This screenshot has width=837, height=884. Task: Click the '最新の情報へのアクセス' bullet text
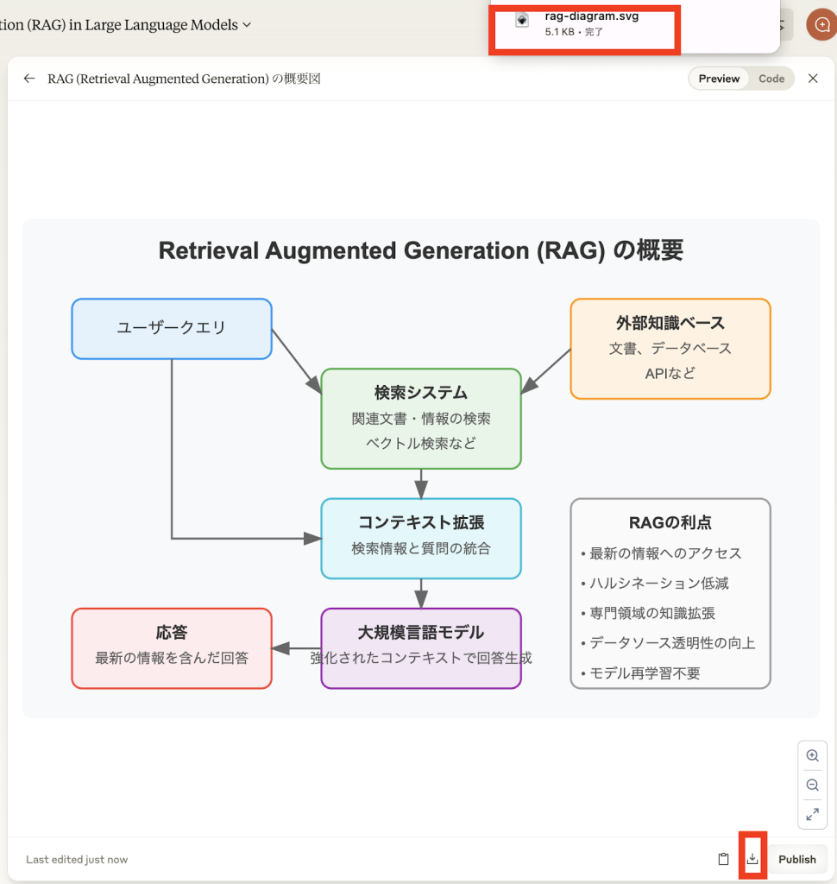[665, 553]
